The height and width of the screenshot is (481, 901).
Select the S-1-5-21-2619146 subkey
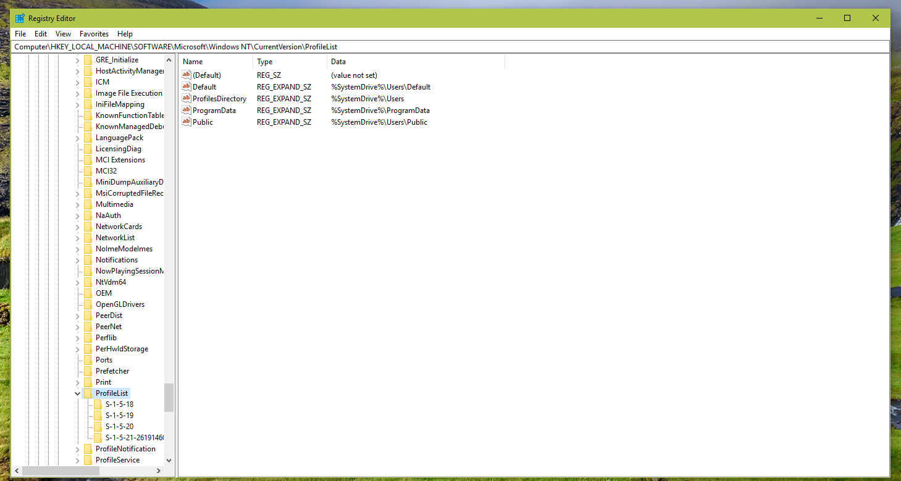[x=134, y=438]
